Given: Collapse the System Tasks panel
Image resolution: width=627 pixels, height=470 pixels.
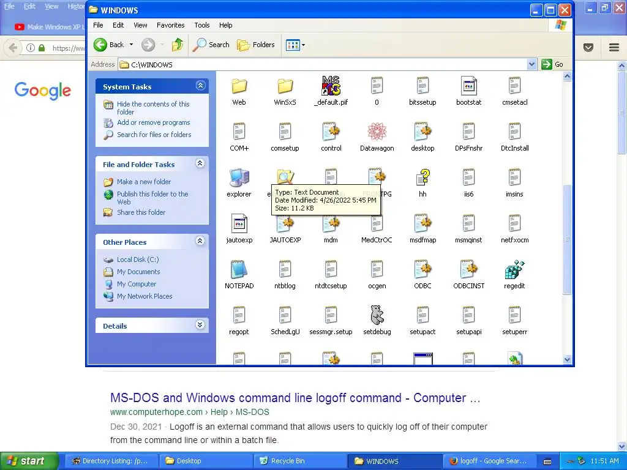Looking at the screenshot, I should 200,86.
